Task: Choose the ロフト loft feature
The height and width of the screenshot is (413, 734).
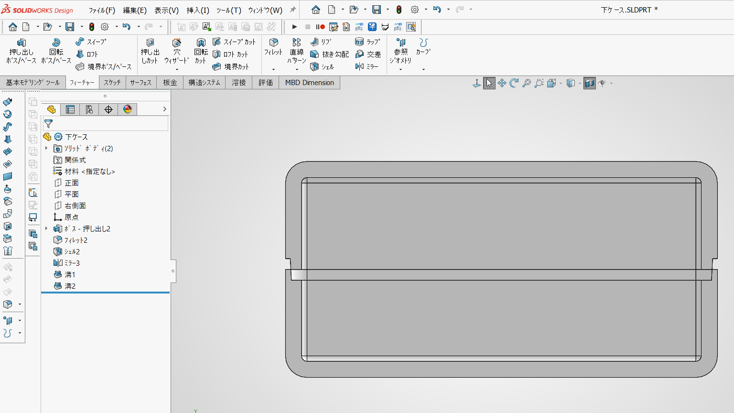Action: [87, 54]
